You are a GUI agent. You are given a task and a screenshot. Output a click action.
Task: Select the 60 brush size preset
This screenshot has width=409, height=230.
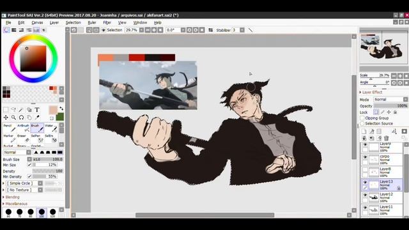(8, 213)
